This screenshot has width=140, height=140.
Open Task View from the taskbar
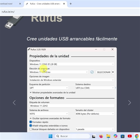94,136
